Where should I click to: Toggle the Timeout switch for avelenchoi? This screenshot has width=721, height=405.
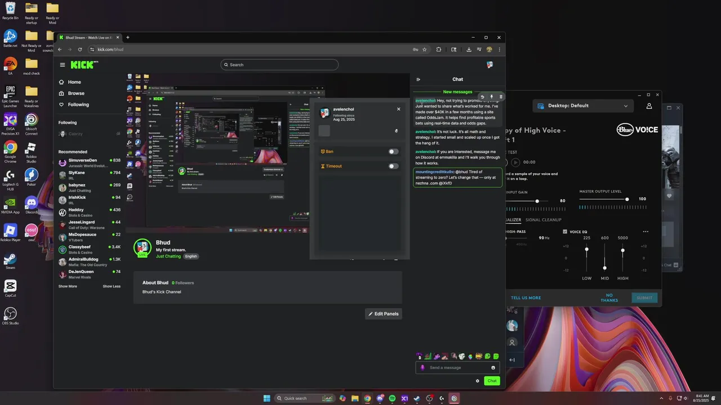click(393, 166)
